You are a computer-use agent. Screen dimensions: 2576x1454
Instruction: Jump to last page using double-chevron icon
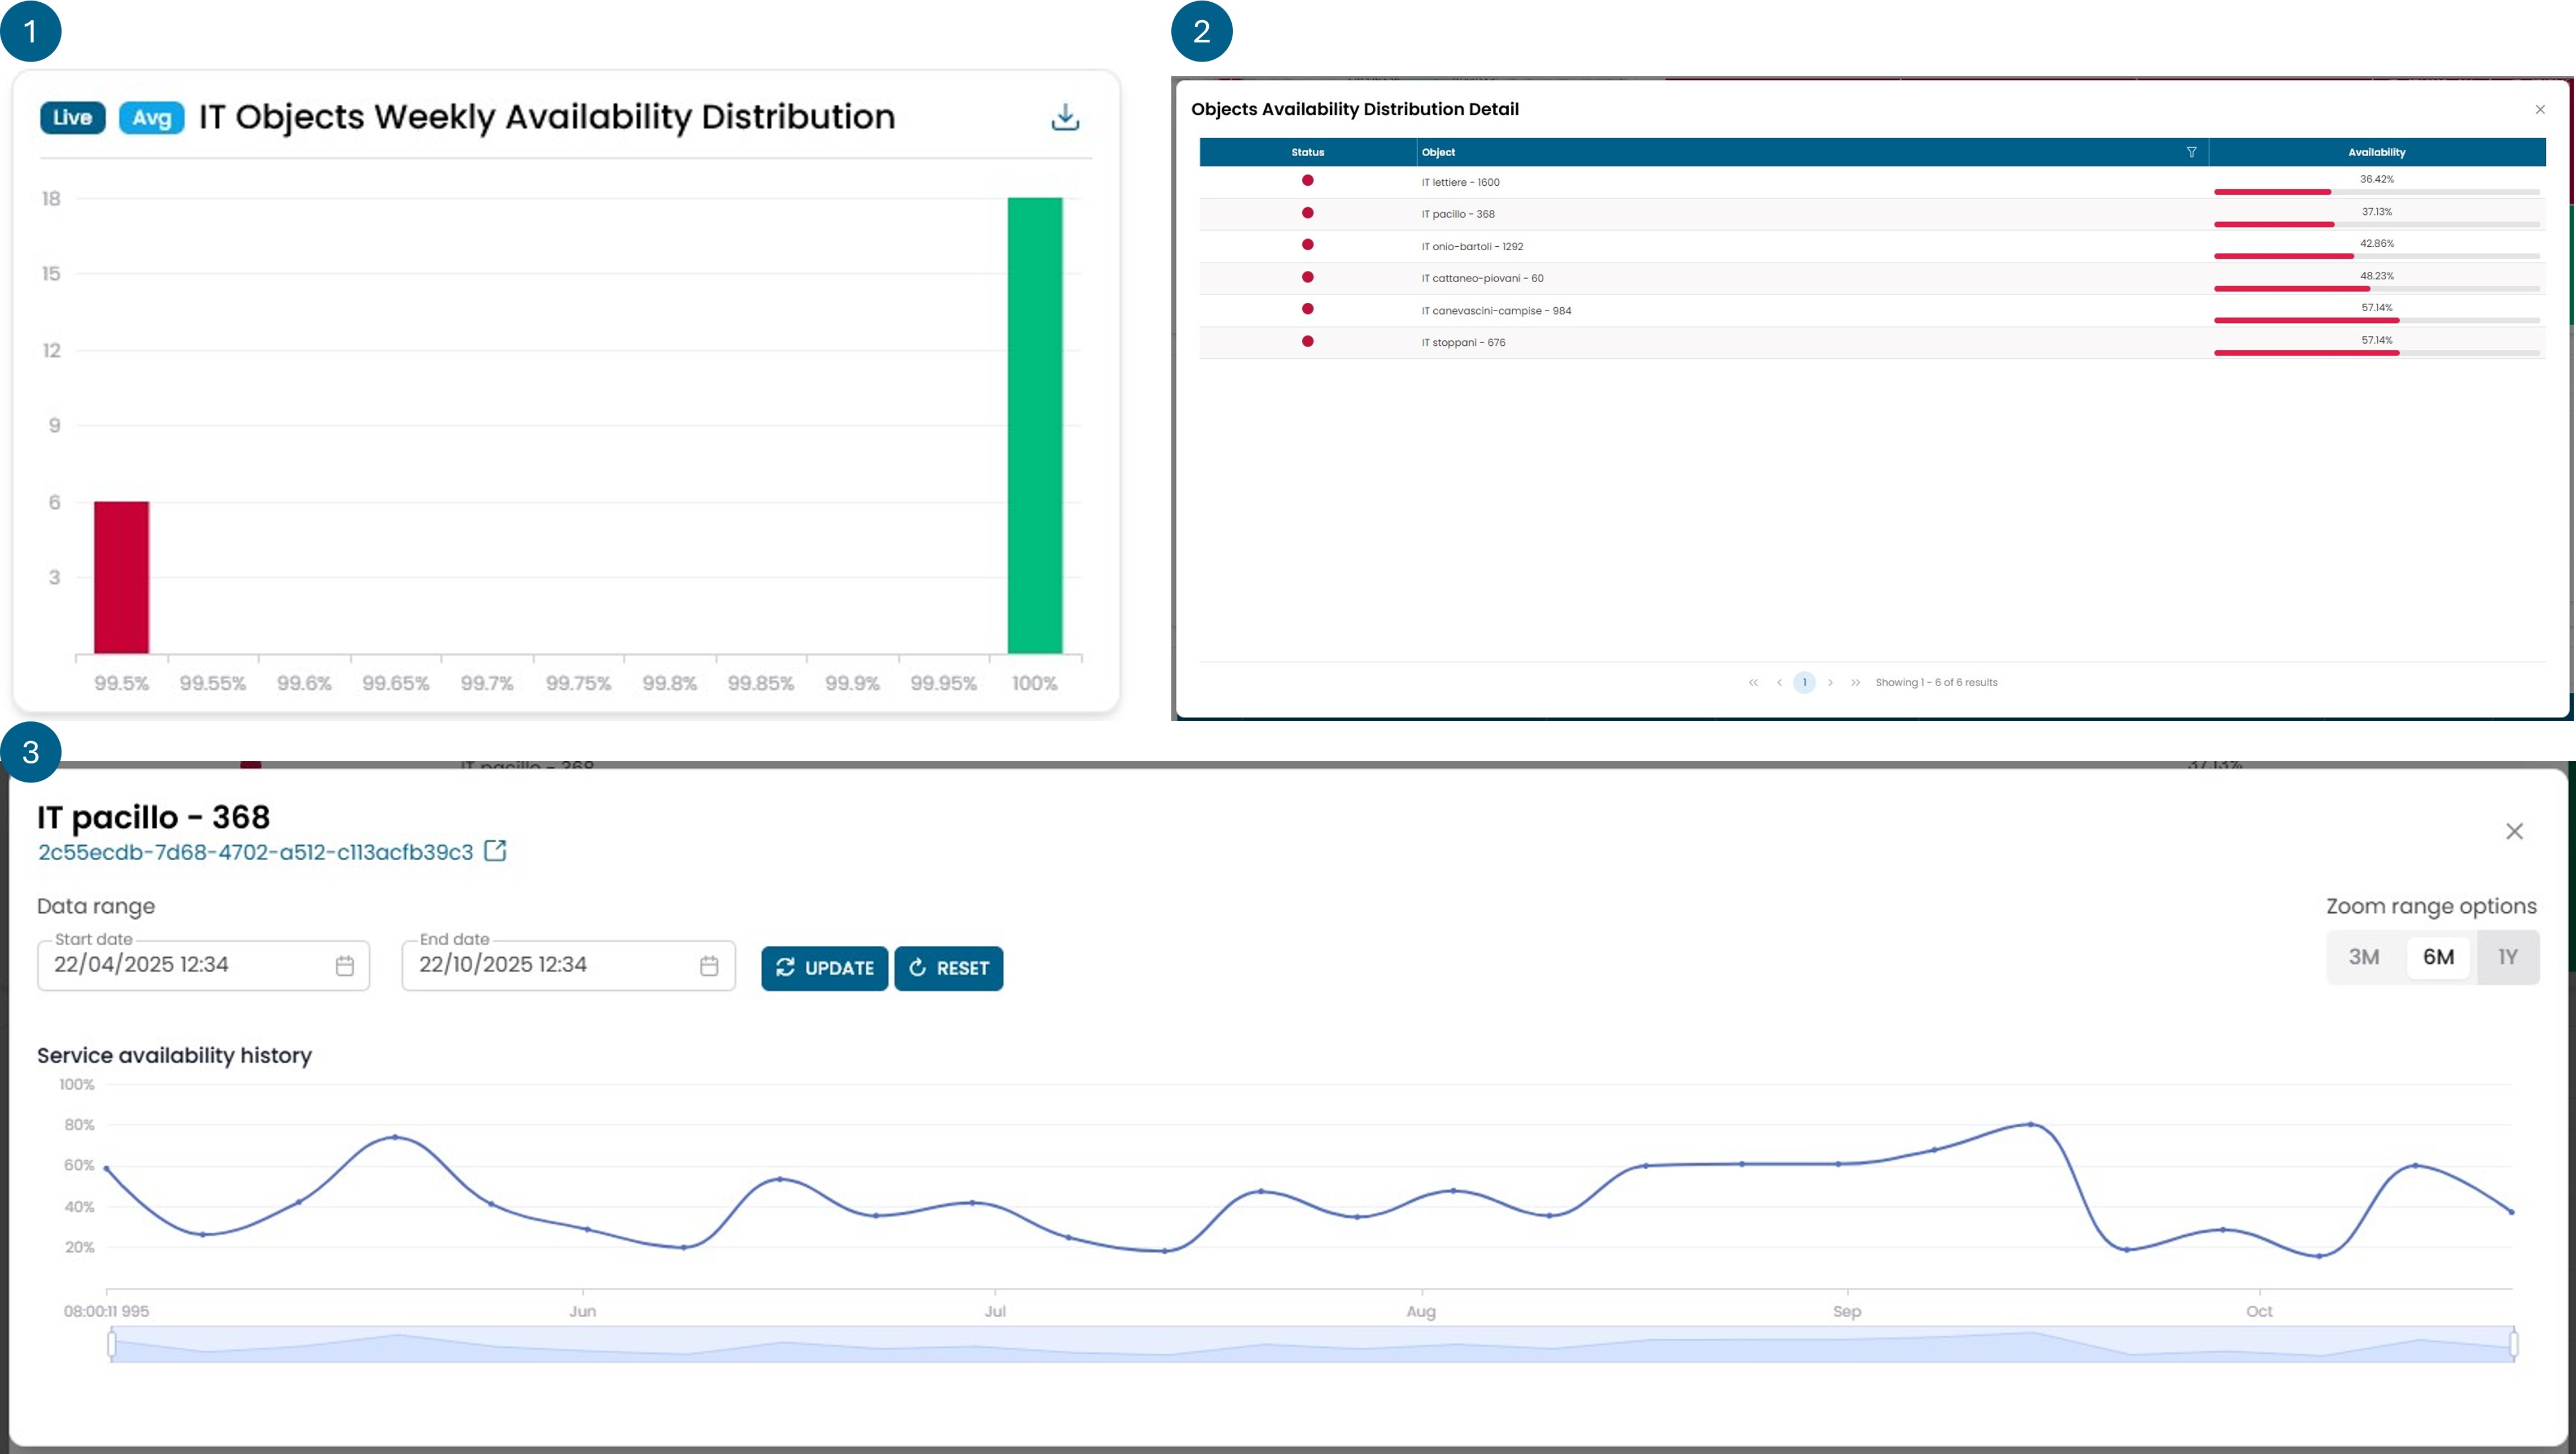(x=1856, y=682)
